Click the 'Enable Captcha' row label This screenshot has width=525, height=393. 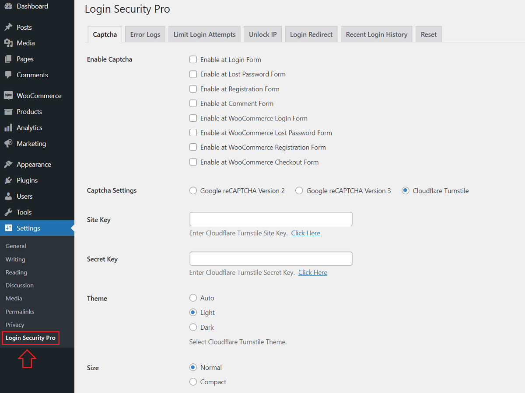pos(109,59)
